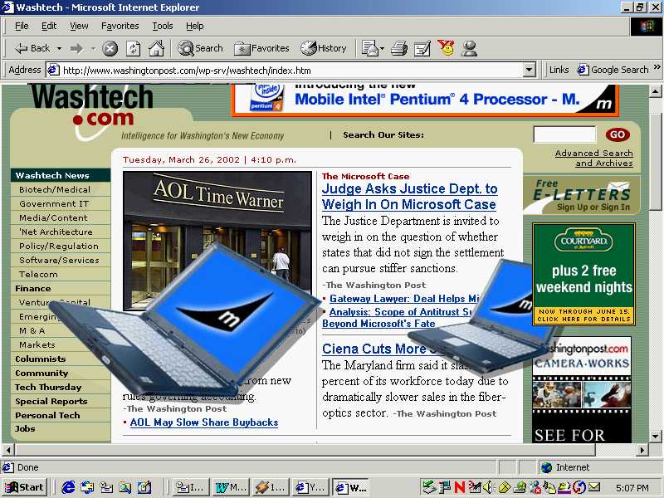The height and width of the screenshot is (498, 664).
Task: Read 'Judge Asks Justice Dept.' headline article
Action: tap(409, 197)
